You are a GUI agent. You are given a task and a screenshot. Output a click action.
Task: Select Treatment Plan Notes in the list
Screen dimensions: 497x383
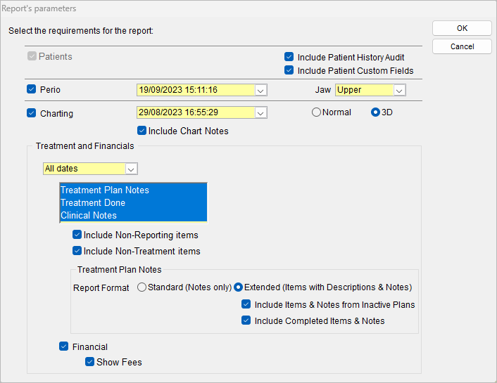pyautogui.click(x=134, y=190)
